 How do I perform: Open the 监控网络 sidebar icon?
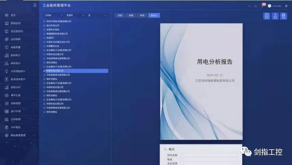tap(6, 39)
